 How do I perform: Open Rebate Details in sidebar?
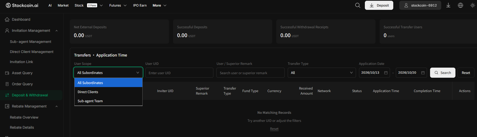[22, 127]
